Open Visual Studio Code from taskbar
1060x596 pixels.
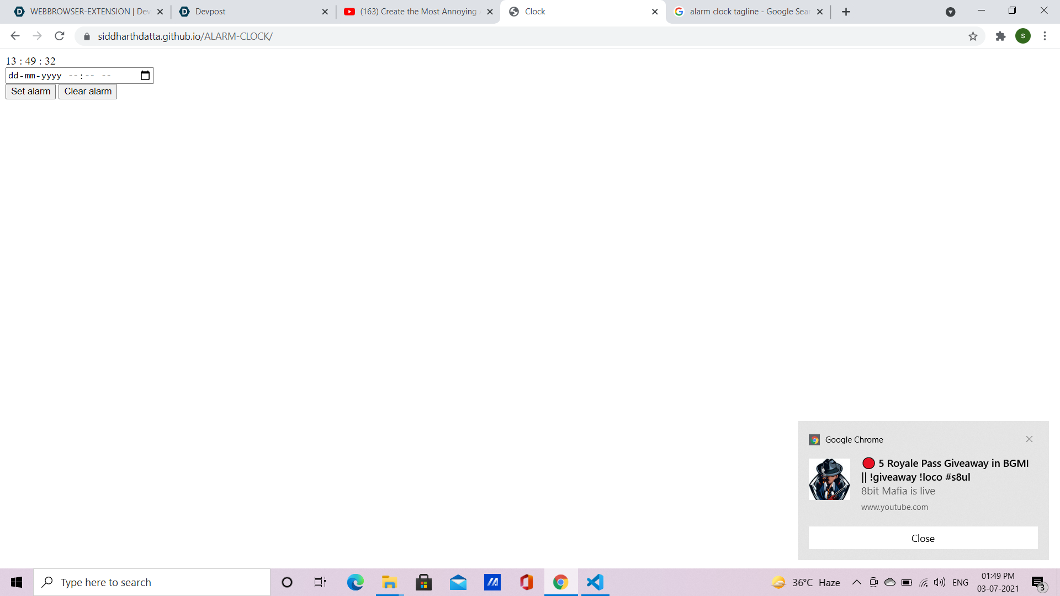(595, 582)
